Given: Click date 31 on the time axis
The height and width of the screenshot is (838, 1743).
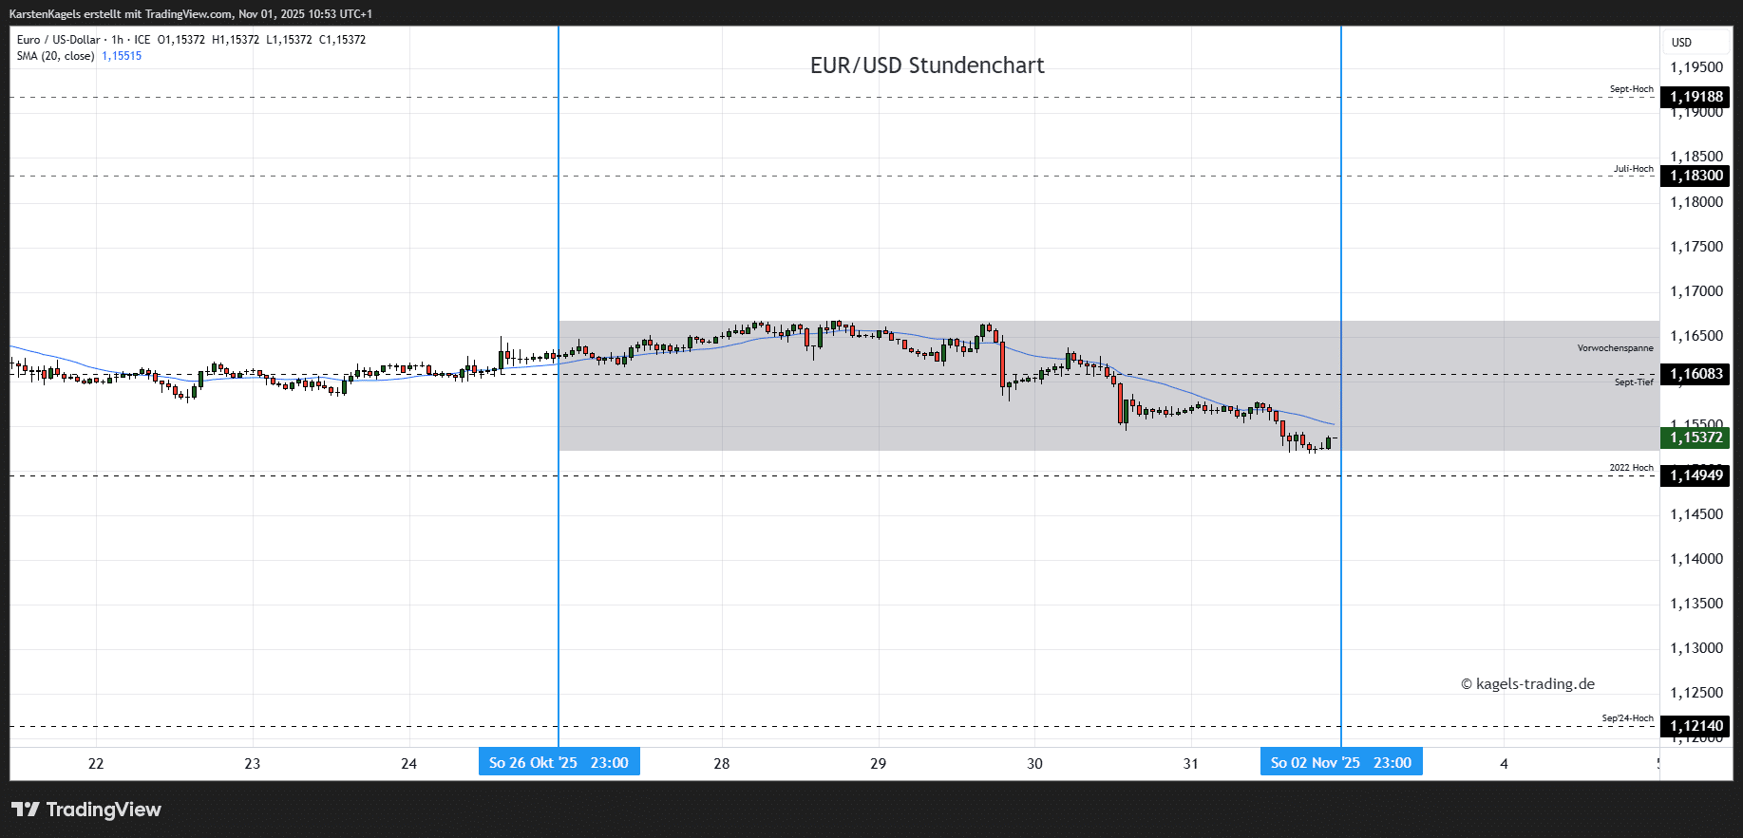Looking at the screenshot, I should click(1191, 763).
